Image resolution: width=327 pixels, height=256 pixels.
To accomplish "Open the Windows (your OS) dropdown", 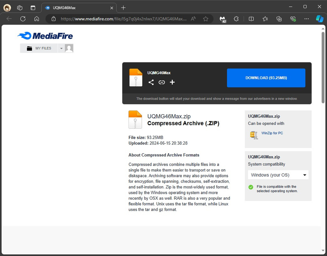I will (278, 175).
